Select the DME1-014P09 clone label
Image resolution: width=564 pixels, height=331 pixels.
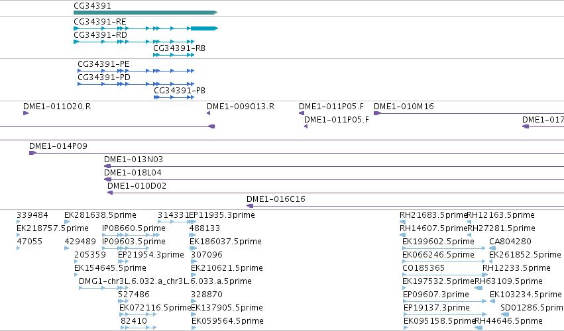tap(58, 146)
